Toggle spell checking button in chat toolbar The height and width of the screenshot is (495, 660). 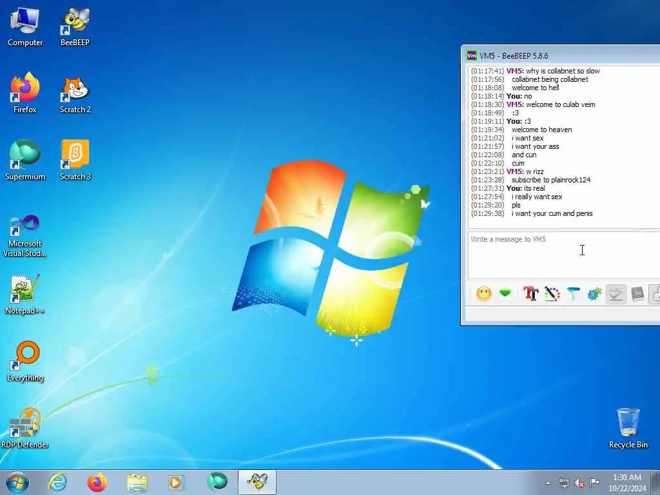[616, 293]
